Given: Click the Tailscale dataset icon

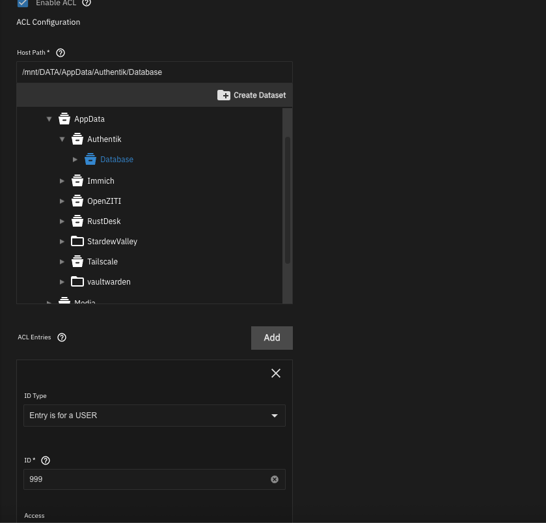Looking at the screenshot, I should (x=77, y=261).
